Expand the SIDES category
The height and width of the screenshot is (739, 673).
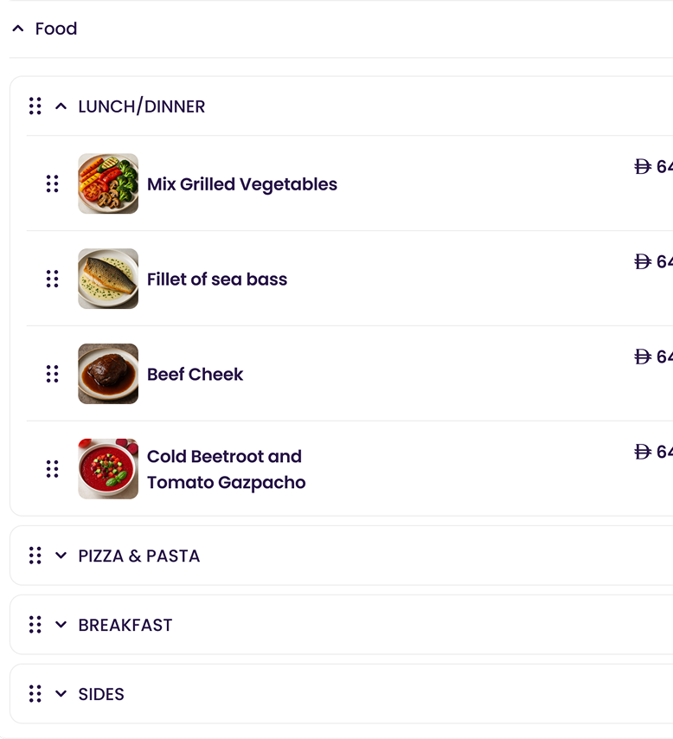60,693
